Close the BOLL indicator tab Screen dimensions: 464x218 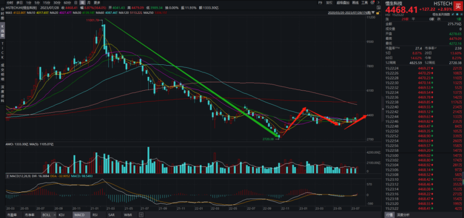(x=54, y=215)
